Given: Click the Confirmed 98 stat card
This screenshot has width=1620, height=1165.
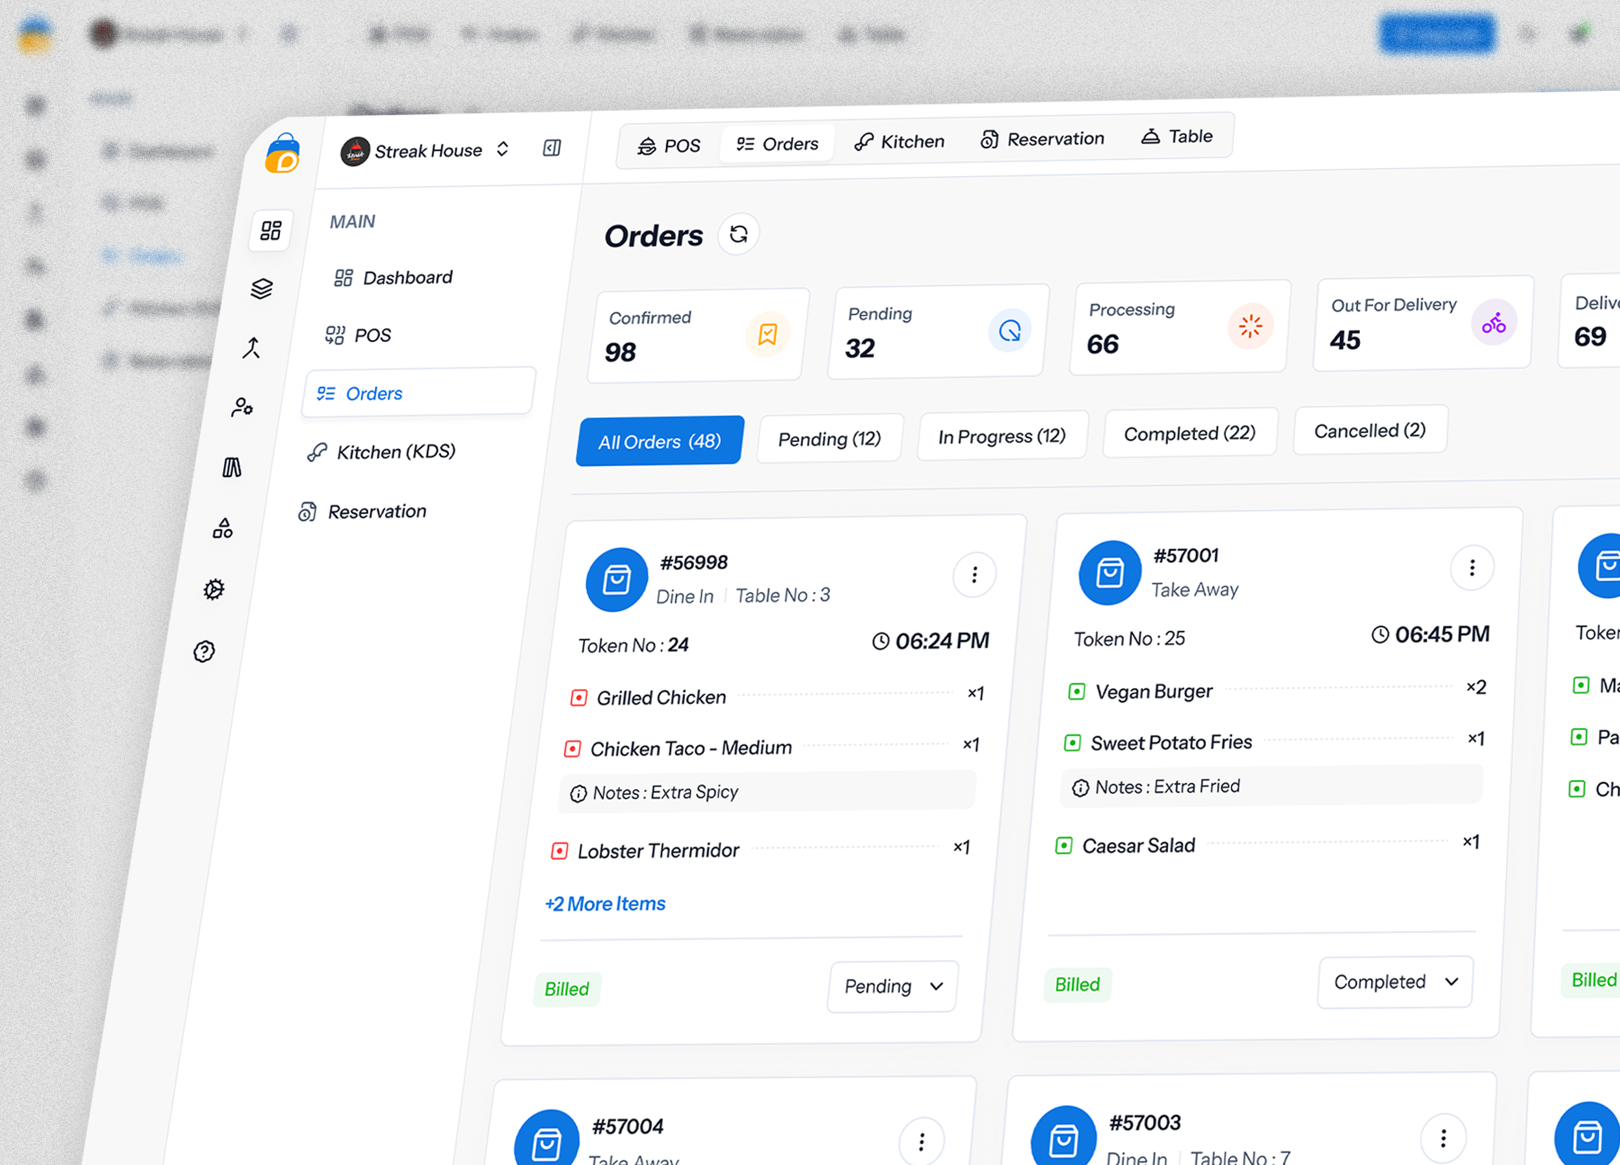Looking at the screenshot, I should 695,336.
